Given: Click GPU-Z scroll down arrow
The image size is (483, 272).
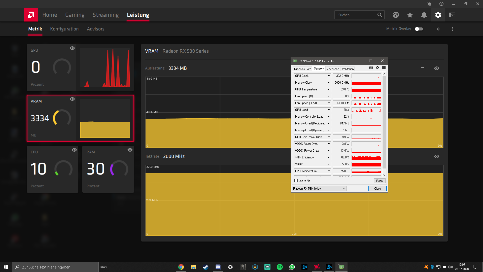Looking at the screenshot, I should tap(384, 175).
